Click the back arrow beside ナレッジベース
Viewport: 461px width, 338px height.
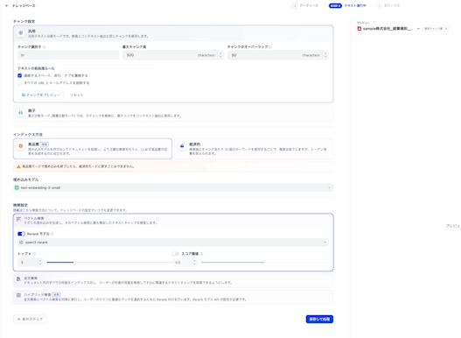coord(7,5)
